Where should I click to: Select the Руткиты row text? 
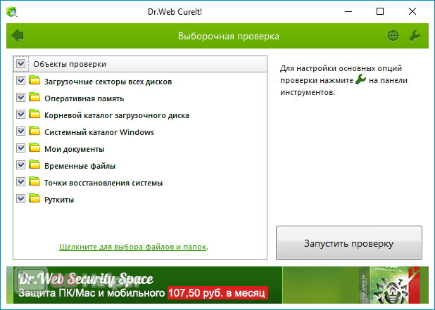click(59, 200)
